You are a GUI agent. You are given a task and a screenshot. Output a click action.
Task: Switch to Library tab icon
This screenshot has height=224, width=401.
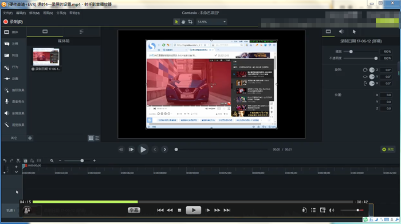[x=81, y=32]
